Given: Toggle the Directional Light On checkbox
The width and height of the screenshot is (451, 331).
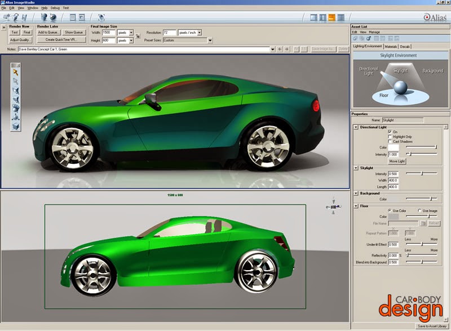Looking at the screenshot, I should 390,132.
